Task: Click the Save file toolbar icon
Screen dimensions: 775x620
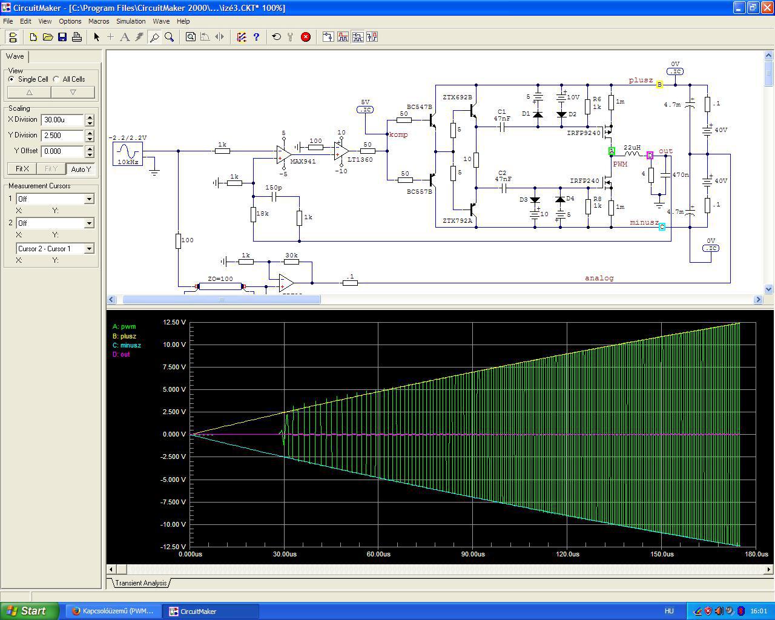Action: (62, 37)
